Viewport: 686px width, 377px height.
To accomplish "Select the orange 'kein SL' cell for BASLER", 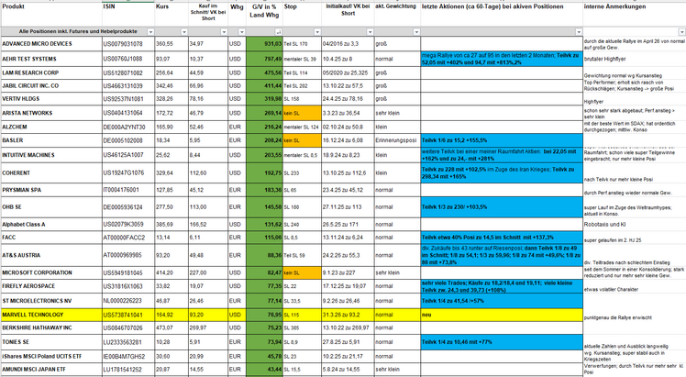I will tap(303, 140).
